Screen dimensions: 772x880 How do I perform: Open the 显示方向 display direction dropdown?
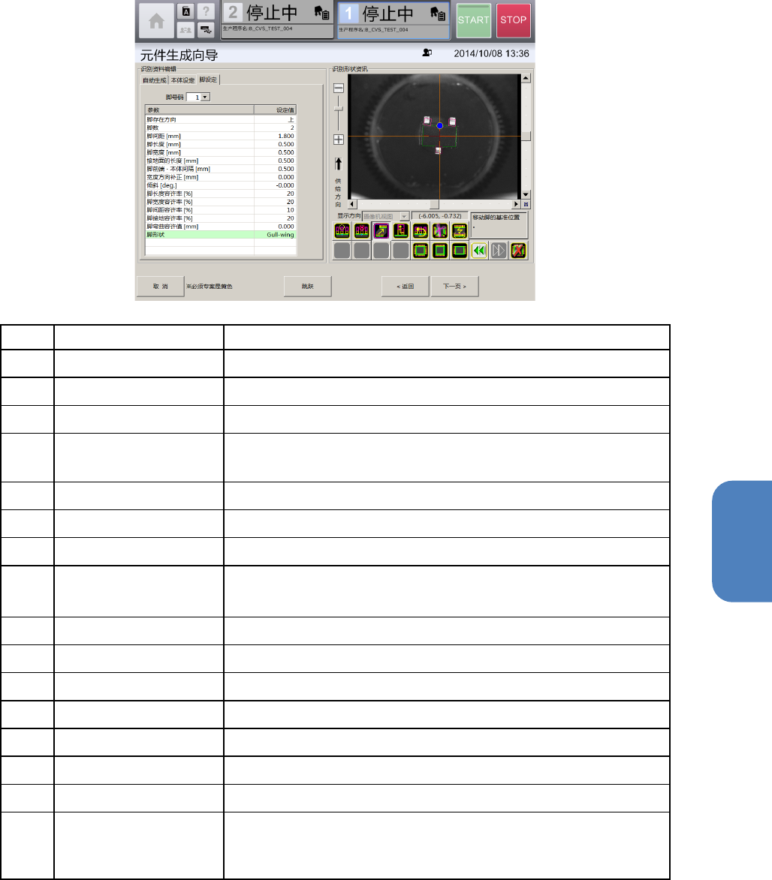pos(404,216)
